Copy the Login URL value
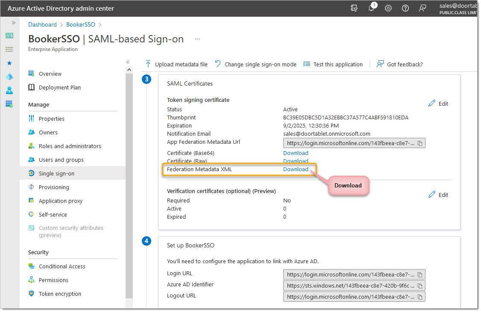Viewport: 481px width, 312px height. tap(419, 275)
